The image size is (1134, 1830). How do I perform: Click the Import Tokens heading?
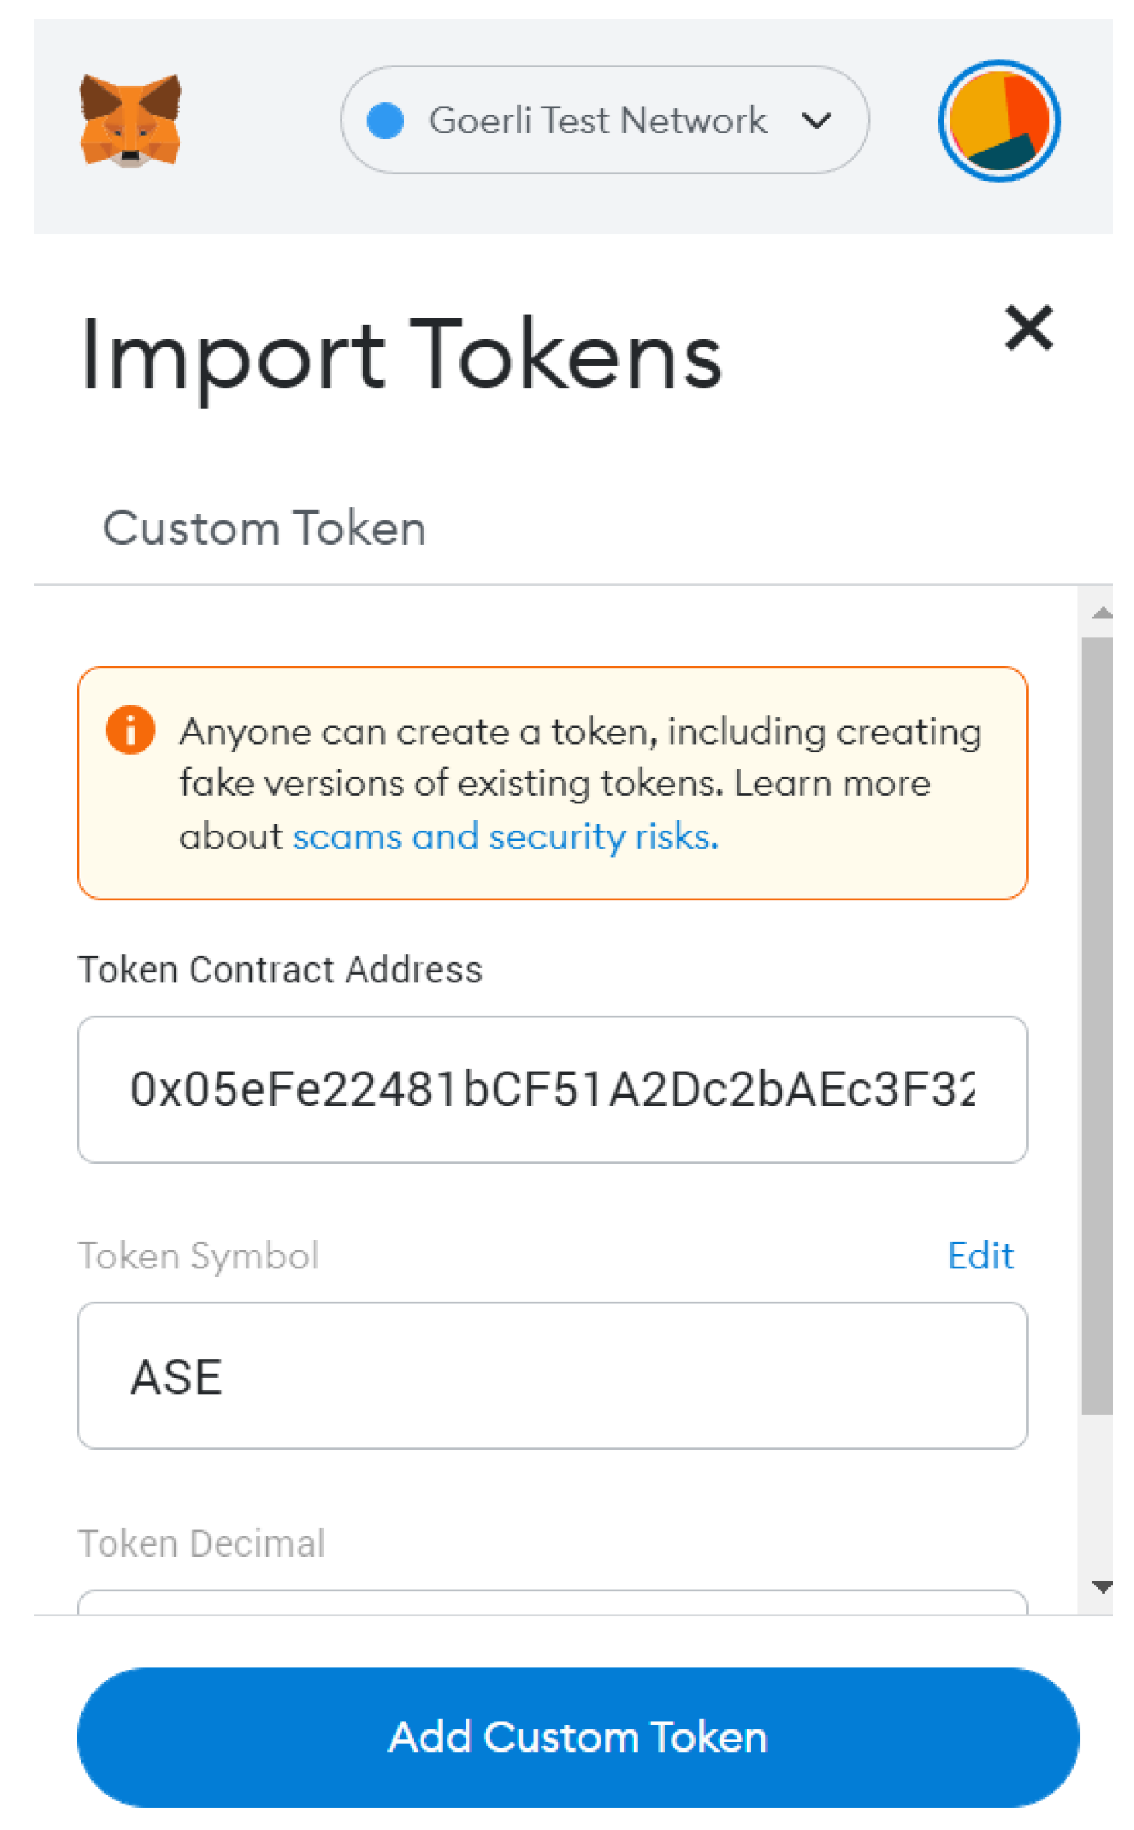(x=401, y=356)
